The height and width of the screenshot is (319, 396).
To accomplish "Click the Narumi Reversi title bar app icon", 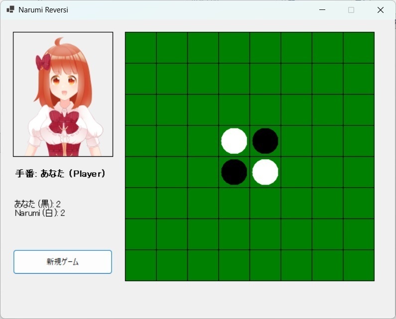I will click(x=10, y=10).
